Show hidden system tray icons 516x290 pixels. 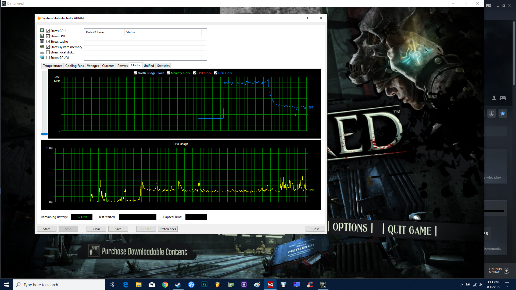click(462, 285)
